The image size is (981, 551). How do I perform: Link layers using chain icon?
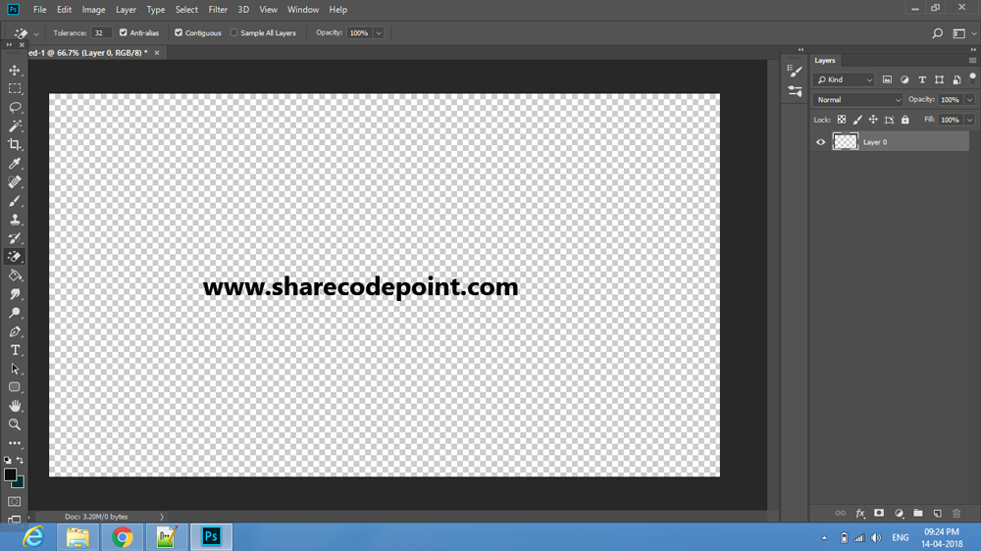pos(841,514)
